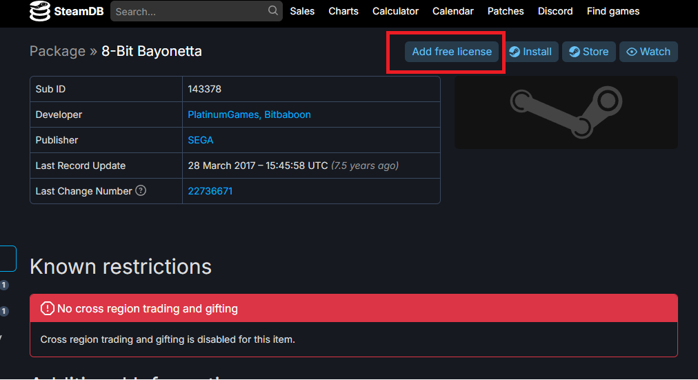Click the SteamDB site name text
Viewport: 698px width, 380px height.
point(79,11)
